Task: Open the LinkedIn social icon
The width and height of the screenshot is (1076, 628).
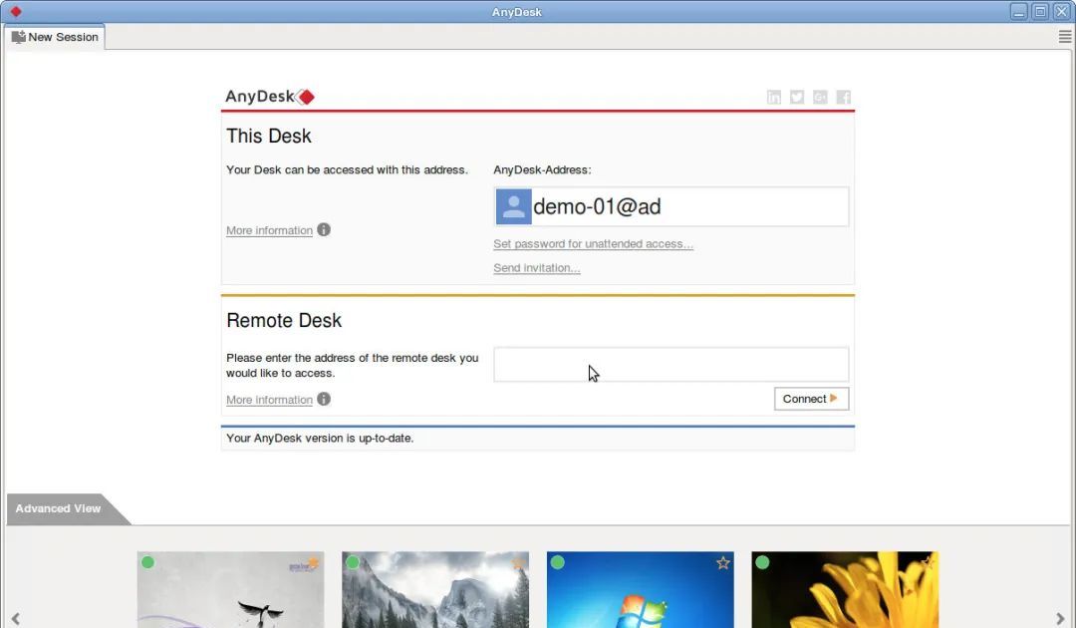Action: pyautogui.click(x=773, y=97)
